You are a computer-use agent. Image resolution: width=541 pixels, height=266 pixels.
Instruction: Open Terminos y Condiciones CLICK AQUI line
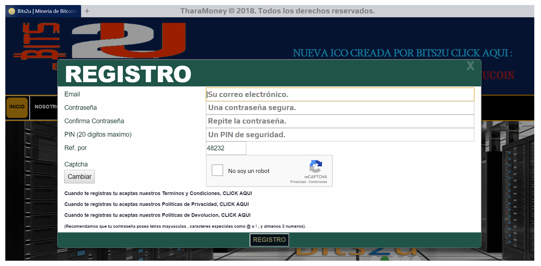coord(158,193)
